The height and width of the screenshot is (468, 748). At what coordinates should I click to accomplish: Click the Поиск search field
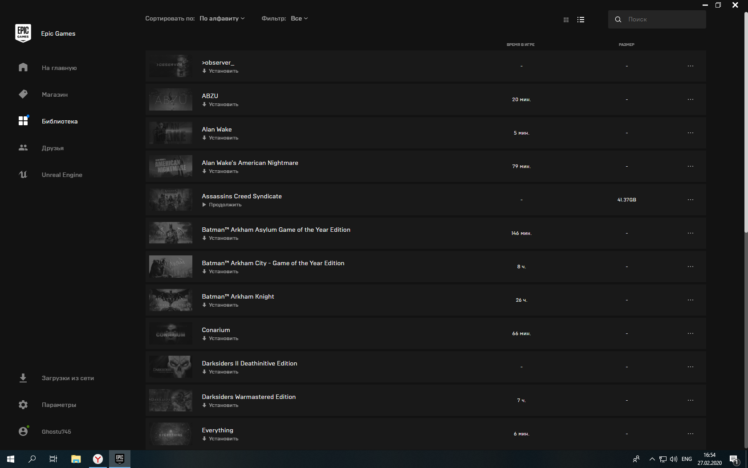(657, 19)
